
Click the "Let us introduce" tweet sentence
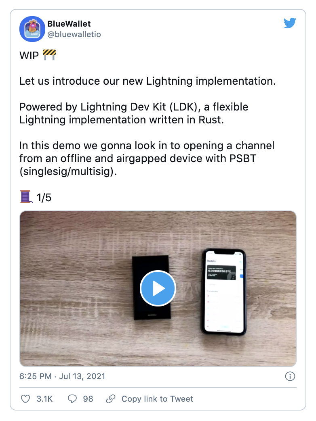147,81
